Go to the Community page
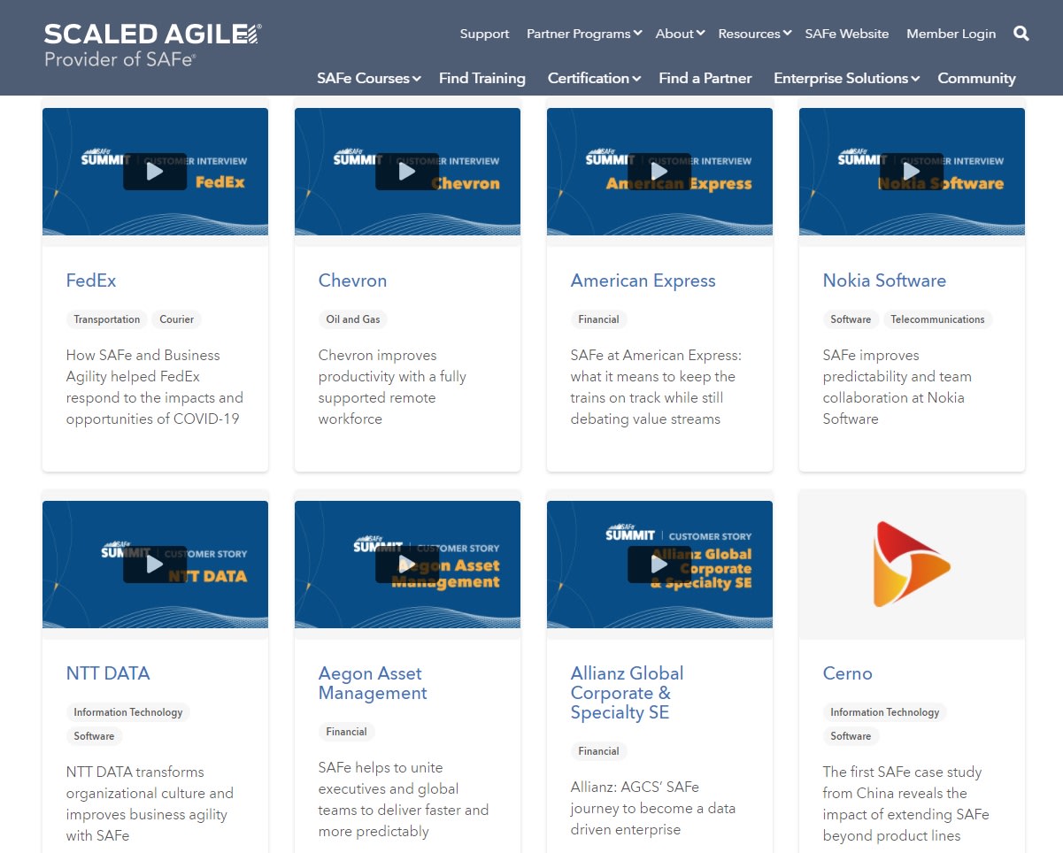 point(976,78)
